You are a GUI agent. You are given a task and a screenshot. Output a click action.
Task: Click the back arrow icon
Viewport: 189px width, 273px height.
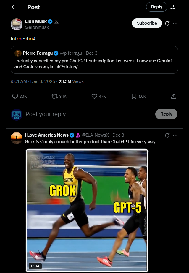(14, 7)
